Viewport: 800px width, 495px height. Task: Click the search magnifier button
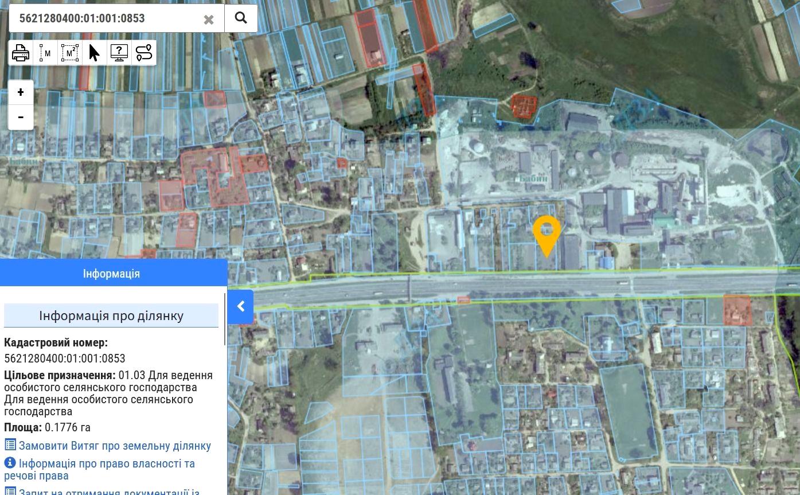click(241, 18)
